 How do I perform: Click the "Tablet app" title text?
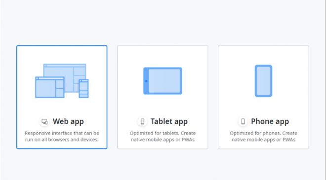(169, 121)
